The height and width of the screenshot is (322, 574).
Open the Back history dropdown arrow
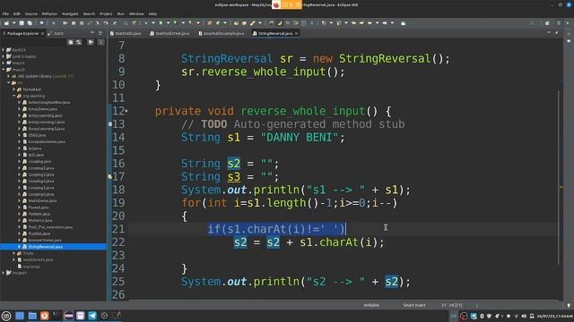(x=377, y=23)
